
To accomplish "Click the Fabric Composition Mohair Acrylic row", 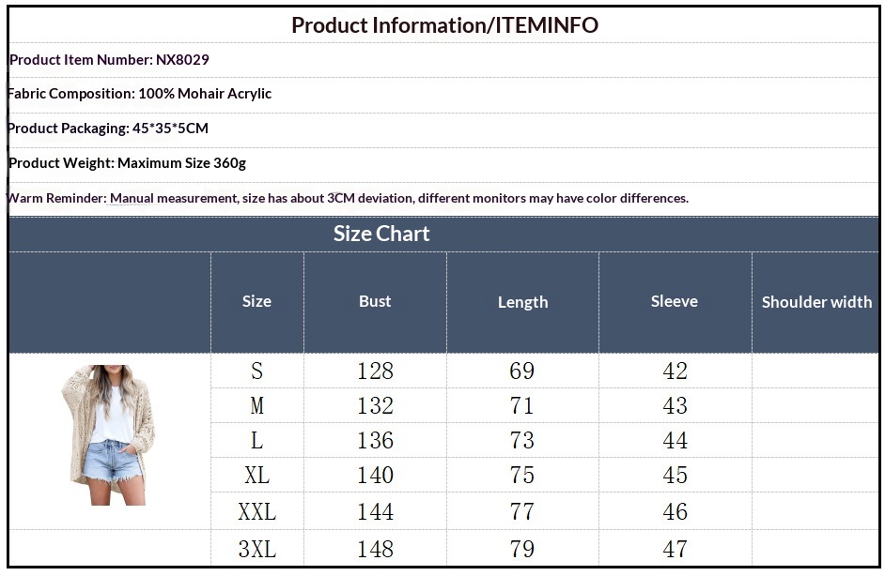I will pos(139,94).
